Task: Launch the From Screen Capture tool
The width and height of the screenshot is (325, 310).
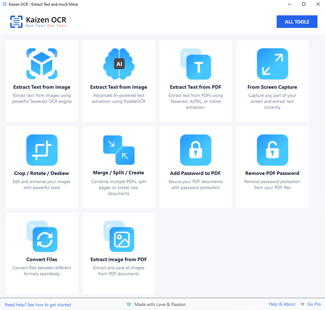Action: point(272,81)
